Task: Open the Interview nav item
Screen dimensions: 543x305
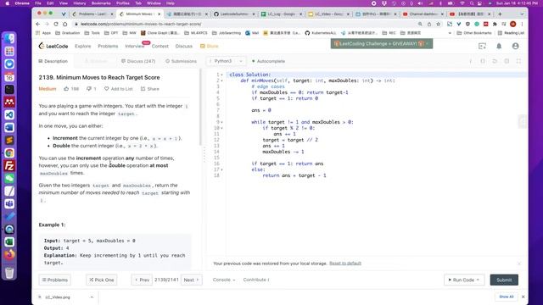Action: pyautogui.click(x=135, y=46)
